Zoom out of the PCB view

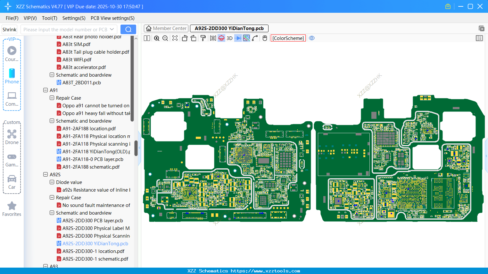coord(165,38)
